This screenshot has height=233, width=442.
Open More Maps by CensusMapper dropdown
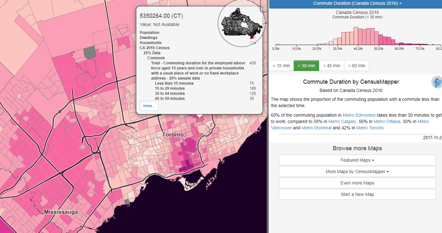[357, 172]
